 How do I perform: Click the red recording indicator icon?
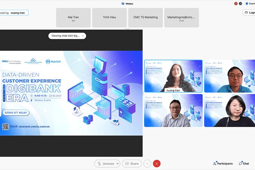tap(236, 4)
